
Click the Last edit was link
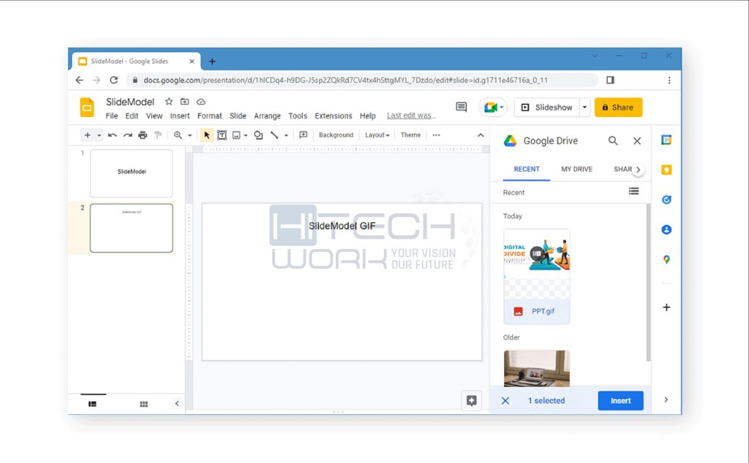click(x=411, y=115)
